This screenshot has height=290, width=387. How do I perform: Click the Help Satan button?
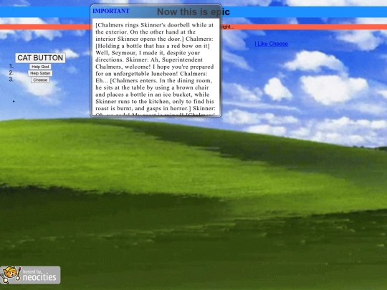tap(40, 73)
